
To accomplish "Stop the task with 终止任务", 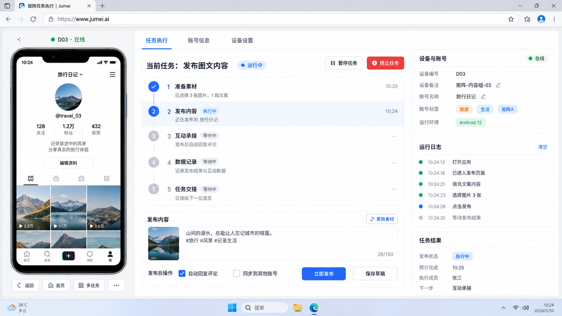I will coord(385,63).
